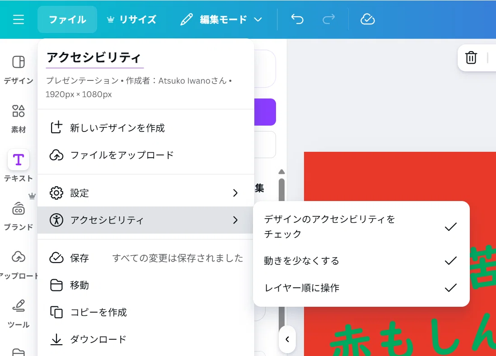
Task: Select the テキスト tool in sidebar
Action: coord(19,166)
